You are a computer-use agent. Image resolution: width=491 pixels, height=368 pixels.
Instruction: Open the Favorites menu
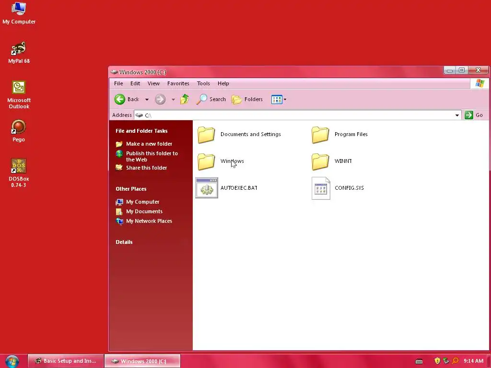click(178, 83)
